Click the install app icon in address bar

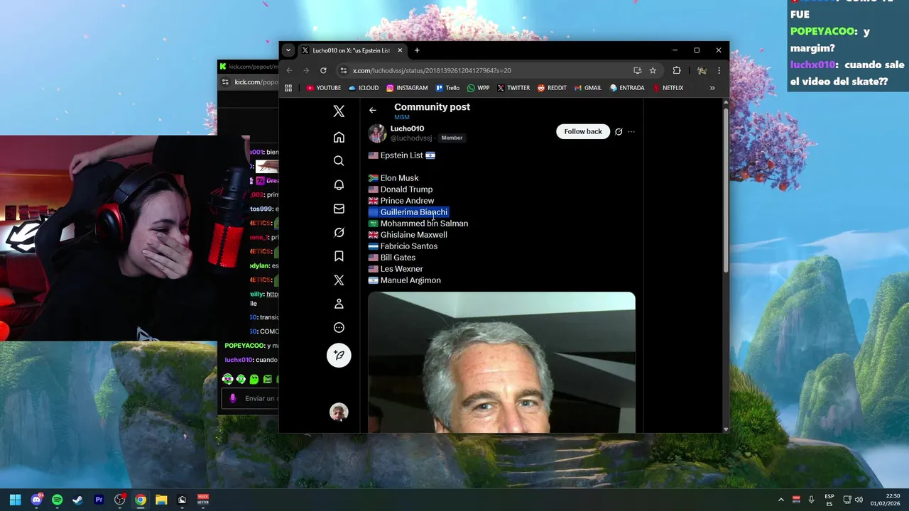[x=637, y=70]
